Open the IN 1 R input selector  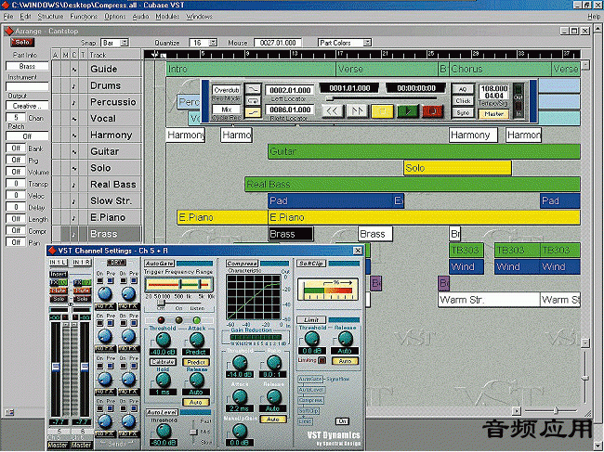(x=82, y=263)
